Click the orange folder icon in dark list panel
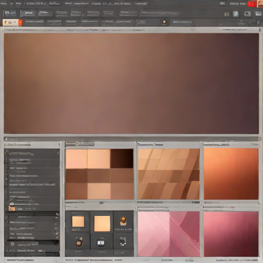 [x=12, y=209]
